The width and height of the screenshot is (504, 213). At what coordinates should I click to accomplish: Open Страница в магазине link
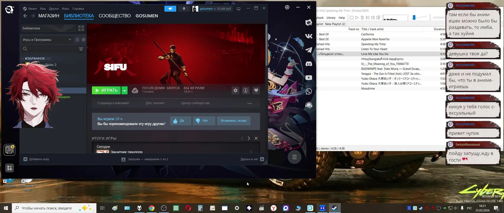tap(113, 103)
